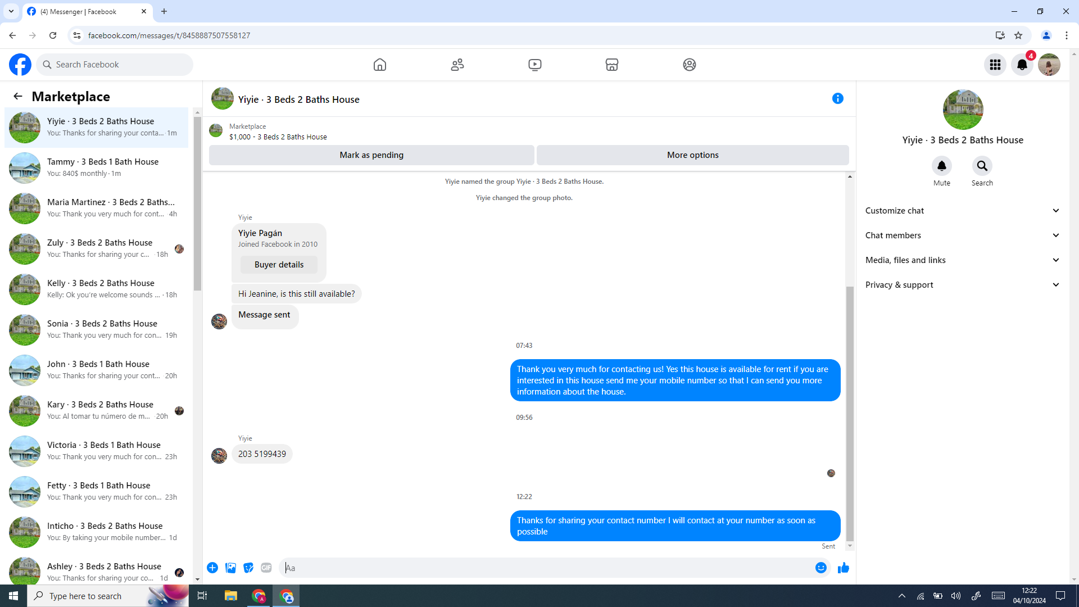This screenshot has width=1079, height=607.
Task: Click the Windows taskbar search box
Action: 108,596
